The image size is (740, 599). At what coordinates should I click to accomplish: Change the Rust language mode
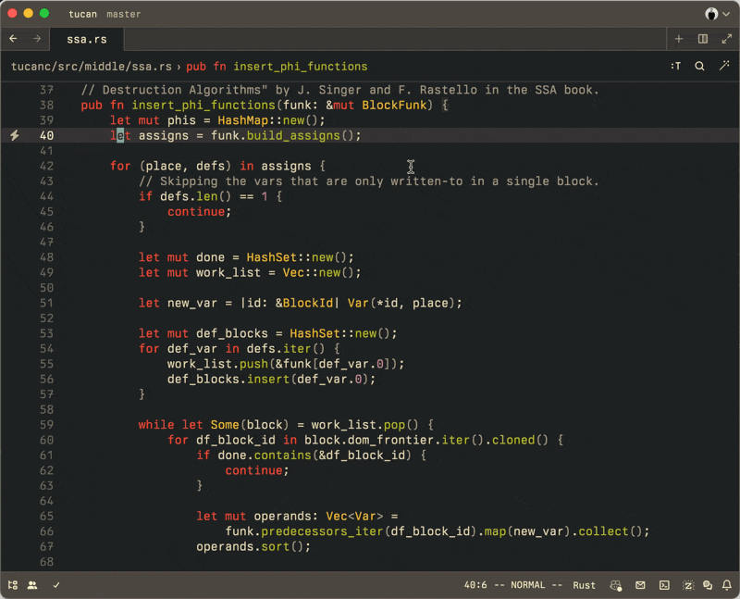click(584, 585)
